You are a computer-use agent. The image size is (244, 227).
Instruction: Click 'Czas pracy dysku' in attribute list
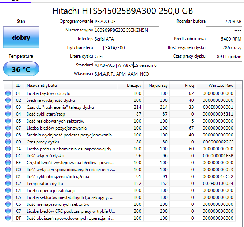[x=43, y=142]
